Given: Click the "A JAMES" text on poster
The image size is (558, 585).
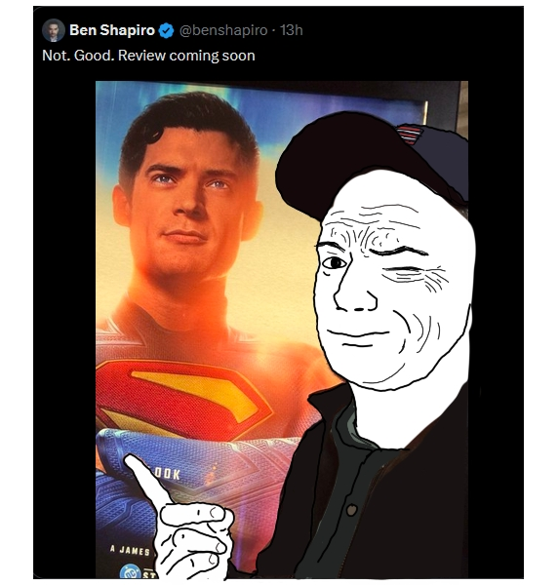Looking at the screenshot, I should [x=130, y=550].
